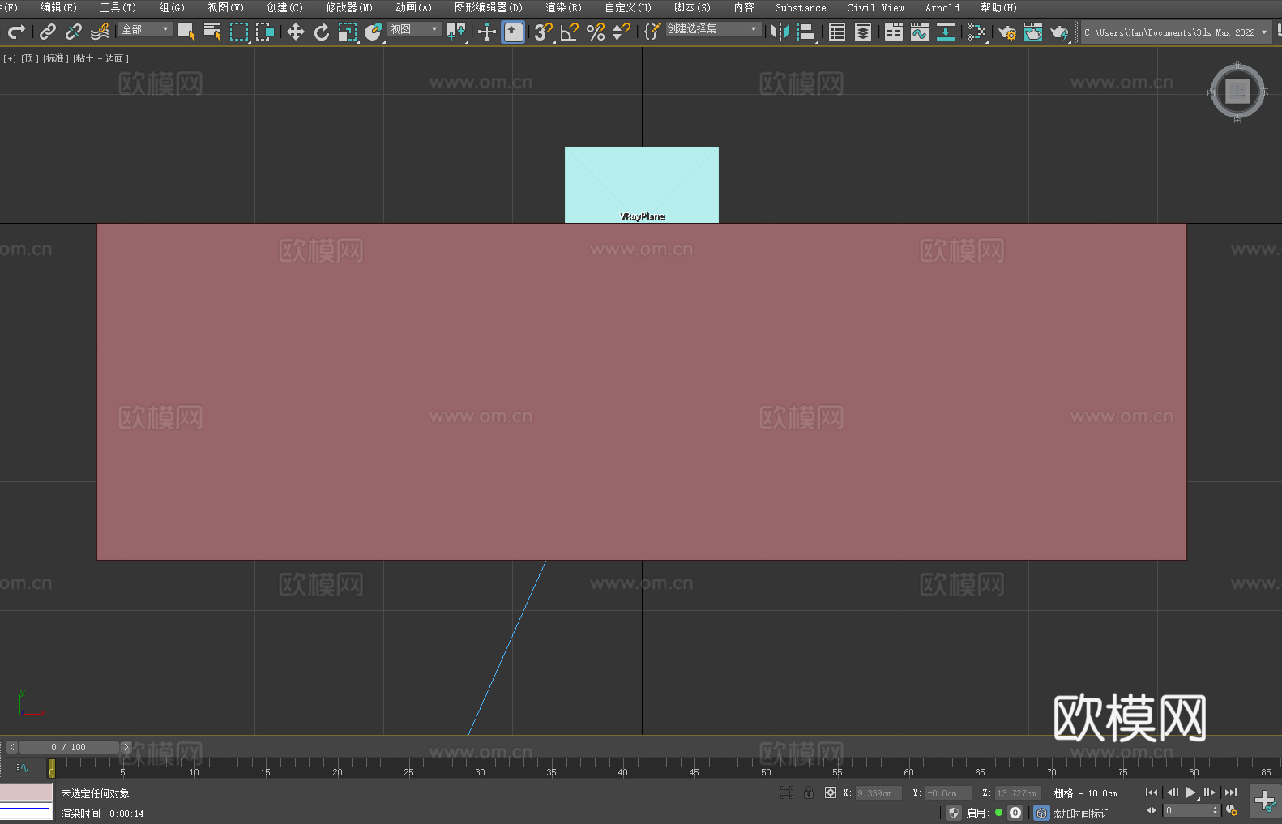Image resolution: width=1282 pixels, height=824 pixels.
Task: Toggle the Select and Manipulate button
Action: pyautogui.click(x=487, y=32)
